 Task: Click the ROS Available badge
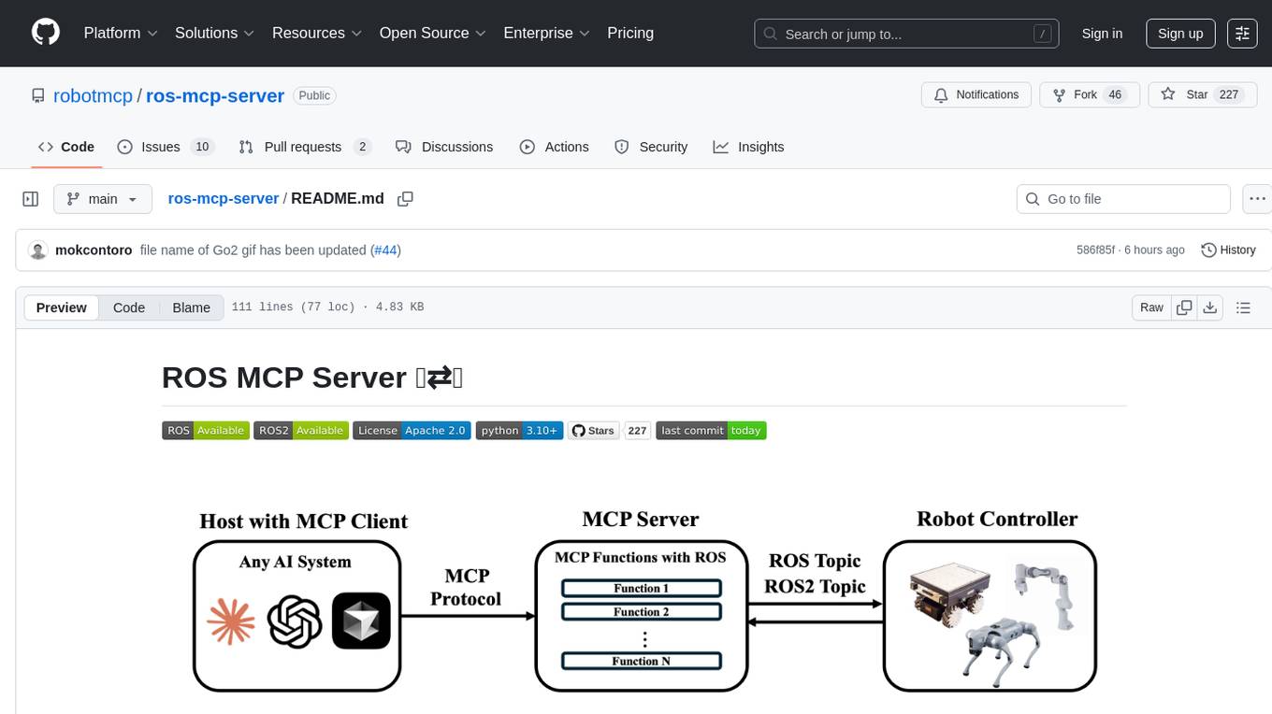pos(206,431)
